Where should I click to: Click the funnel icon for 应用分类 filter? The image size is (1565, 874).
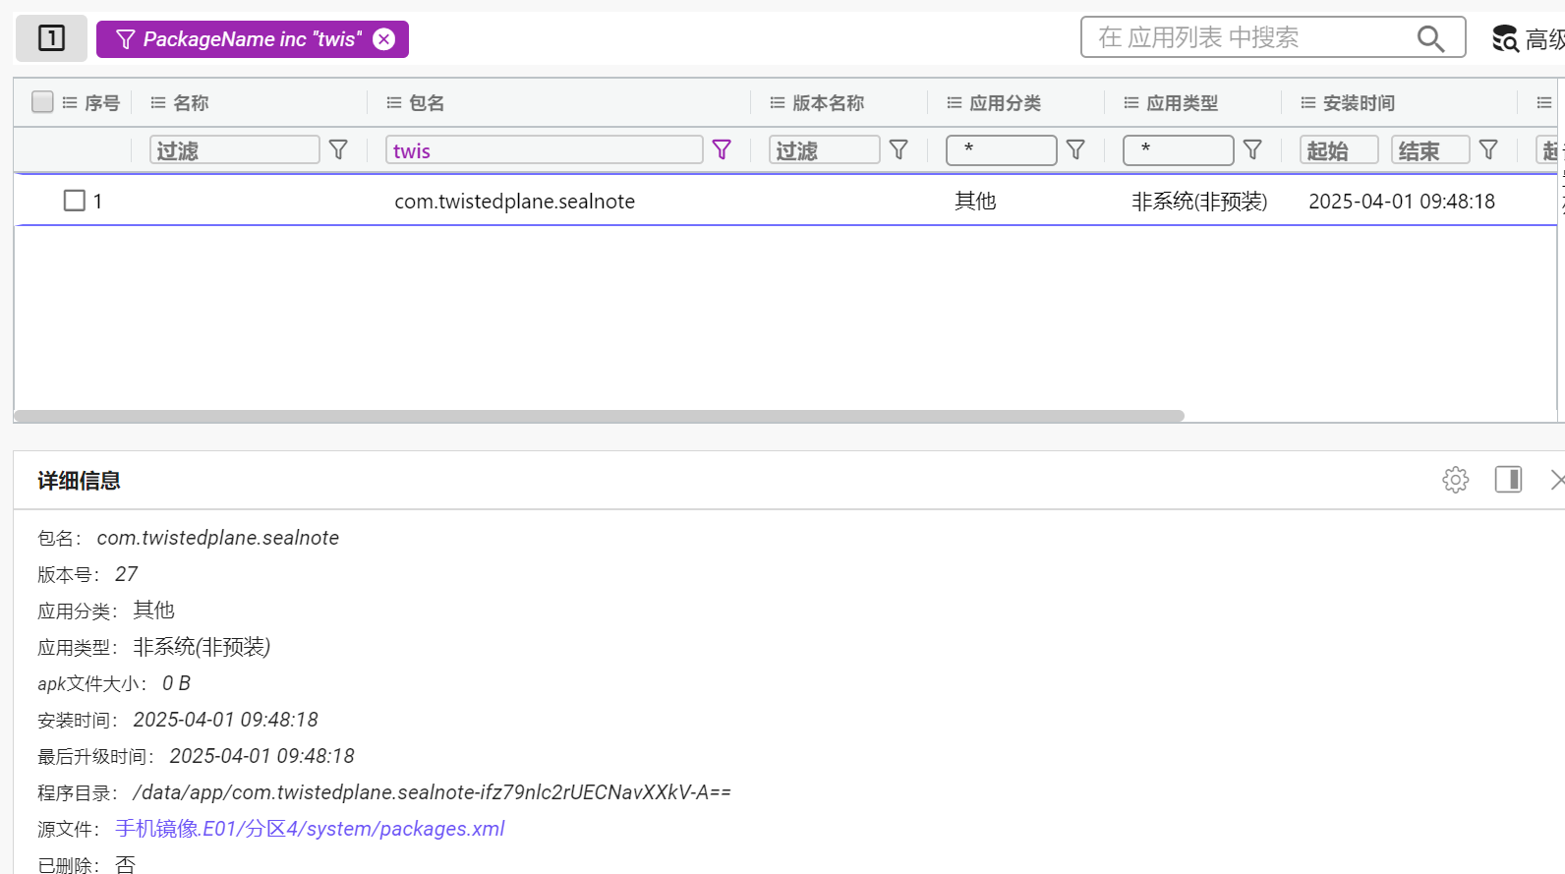pos(1075,149)
